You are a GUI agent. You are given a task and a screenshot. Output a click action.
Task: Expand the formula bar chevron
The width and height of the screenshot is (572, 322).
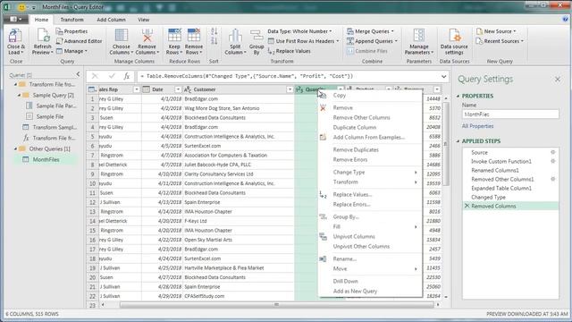(x=443, y=76)
